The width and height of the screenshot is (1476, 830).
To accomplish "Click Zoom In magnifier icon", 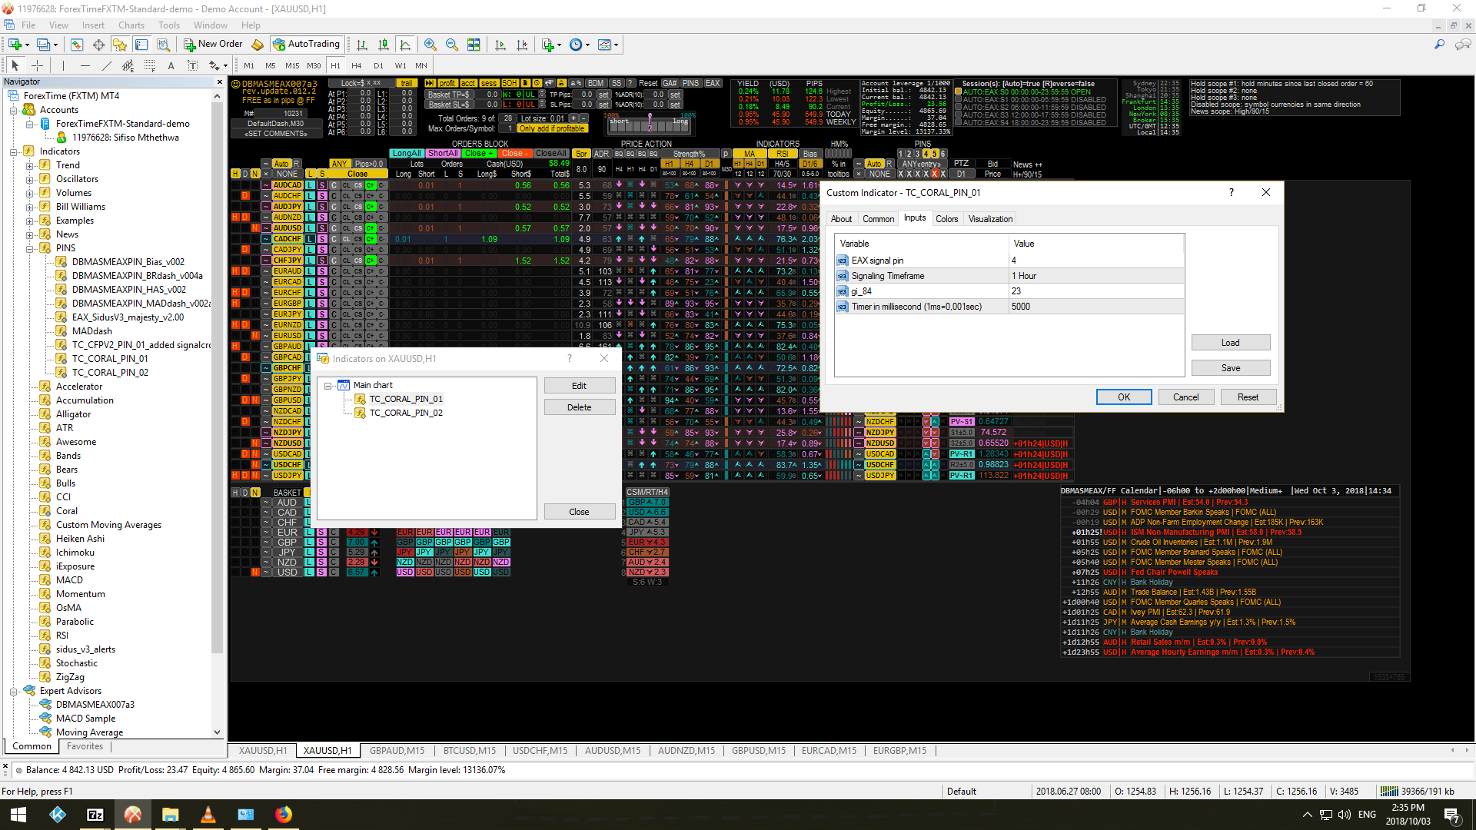I will click(x=430, y=45).
